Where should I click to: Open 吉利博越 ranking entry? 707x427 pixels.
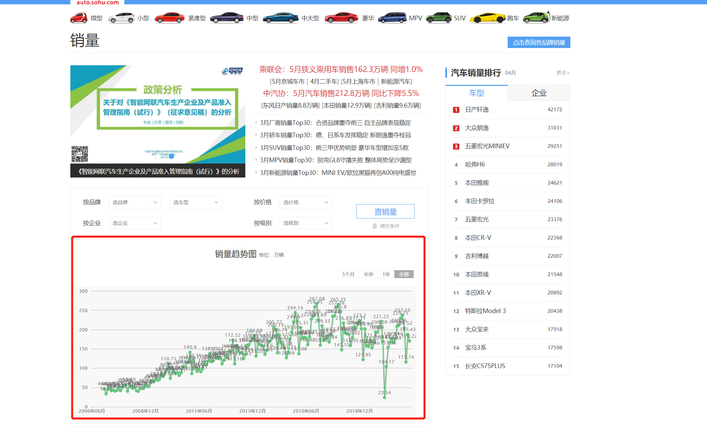tap(477, 256)
